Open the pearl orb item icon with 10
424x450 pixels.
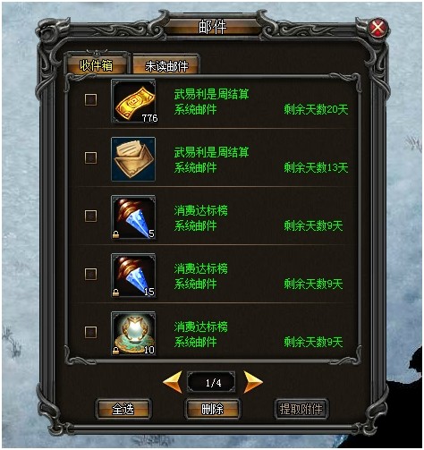point(133,334)
